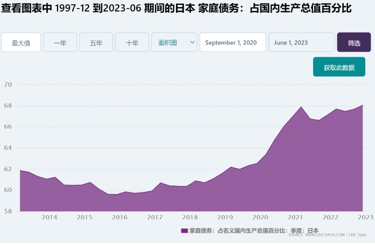Select the 2018 x-axis year label
This screenshot has width=375, height=244.
tap(190, 217)
